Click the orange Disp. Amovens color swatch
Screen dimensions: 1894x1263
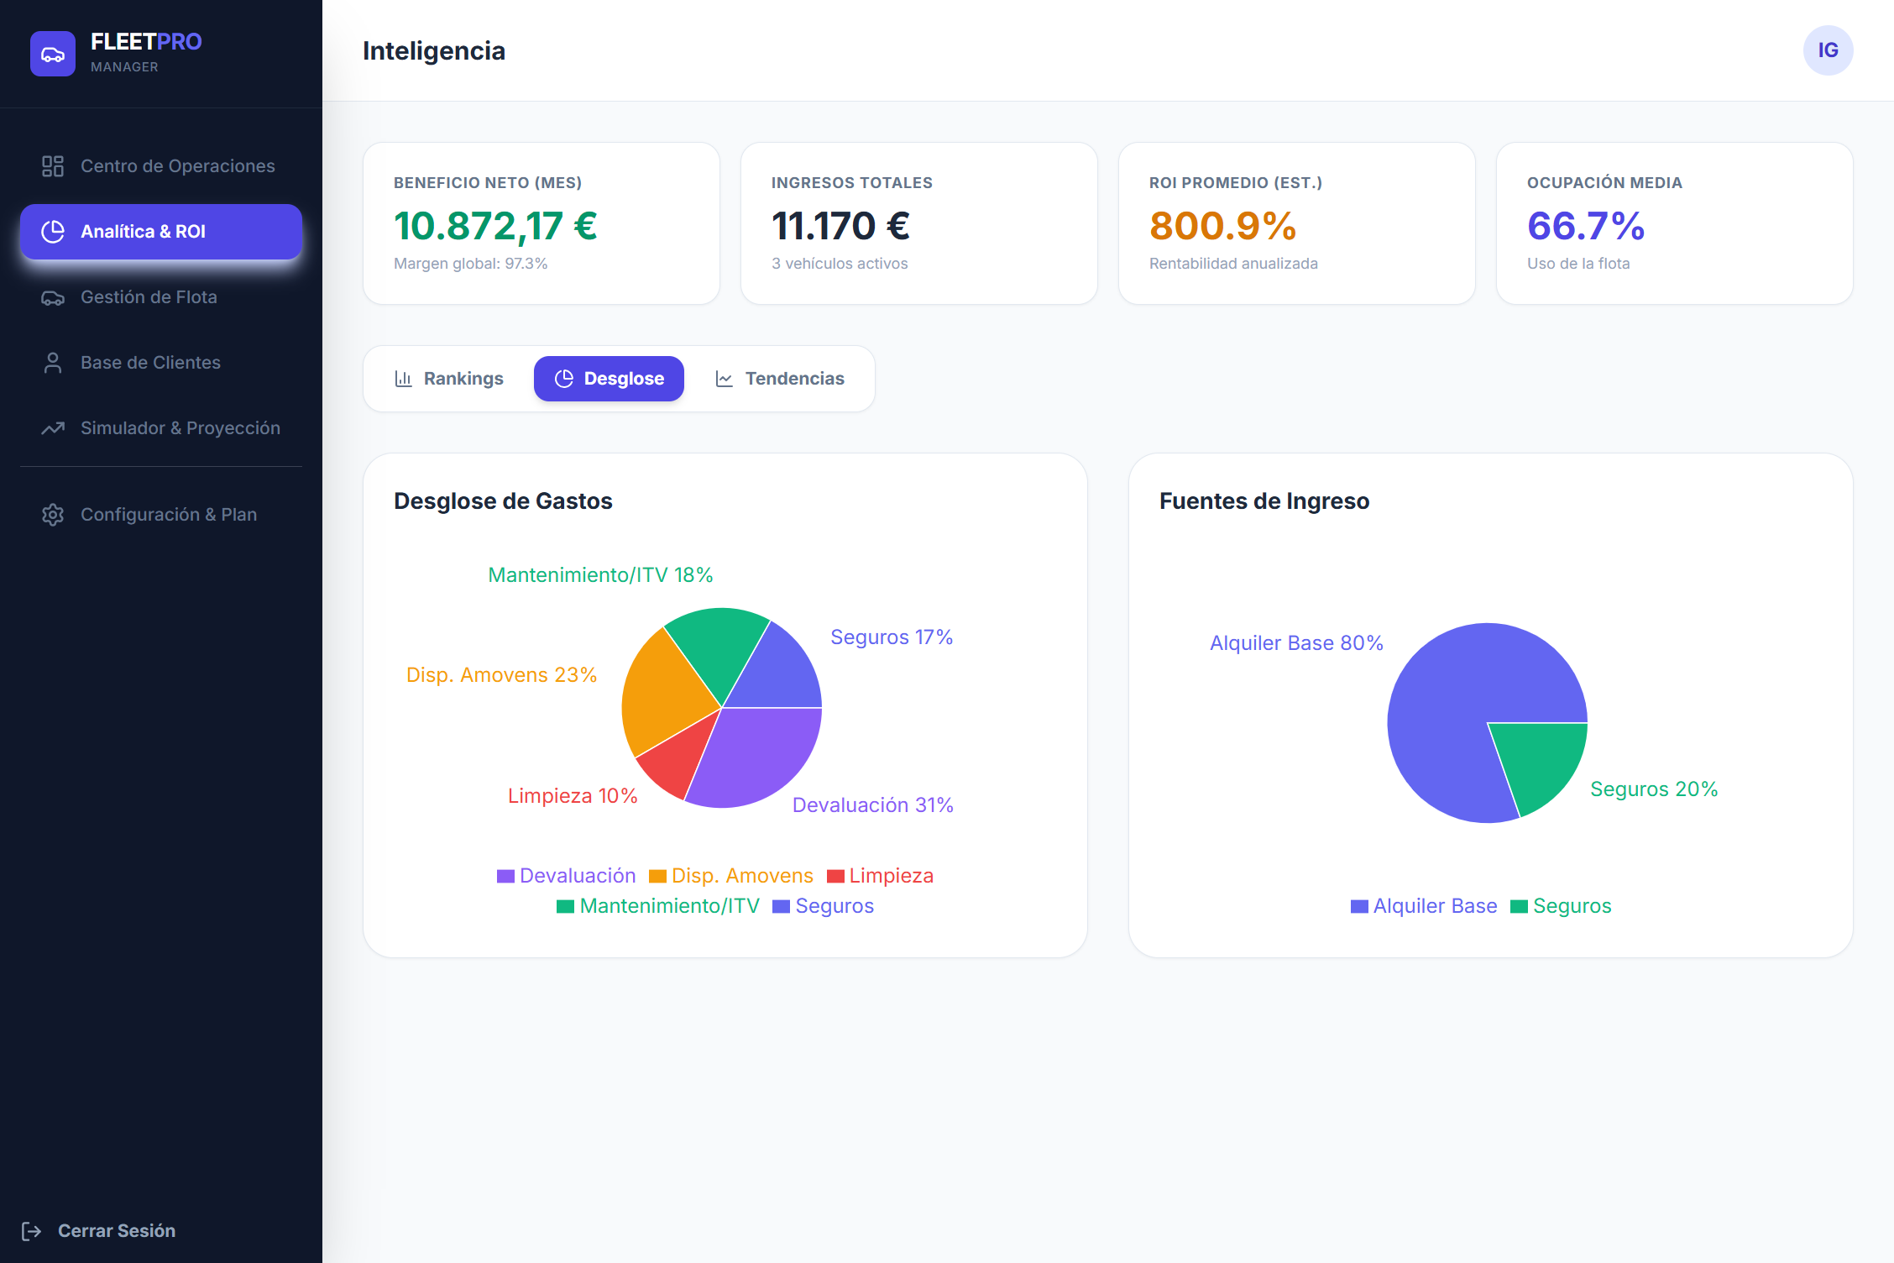pos(657,876)
